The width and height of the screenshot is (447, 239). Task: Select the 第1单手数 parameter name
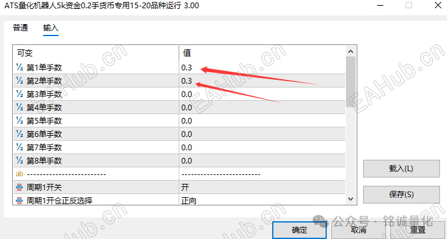pyautogui.click(x=44, y=67)
